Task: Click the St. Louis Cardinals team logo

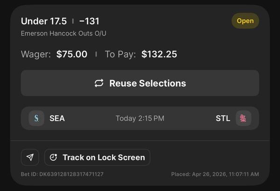Action: coord(243,118)
